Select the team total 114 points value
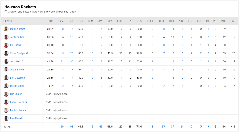 point(223,126)
